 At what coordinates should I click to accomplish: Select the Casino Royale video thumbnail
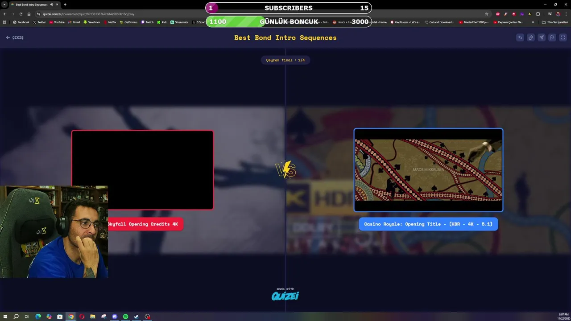coord(428,170)
